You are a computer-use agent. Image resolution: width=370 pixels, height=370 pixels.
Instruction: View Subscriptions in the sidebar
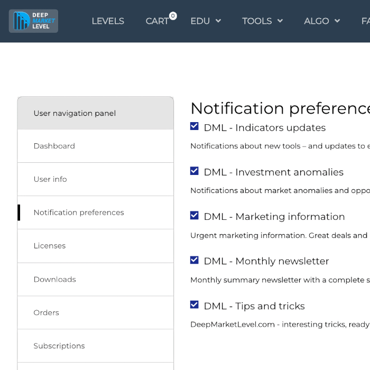tap(59, 346)
